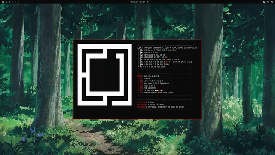Click the red OS icon beside 'Omarchy 4.0.2-1'
This screenshot has height=155, width=275.
click(139, 76)
